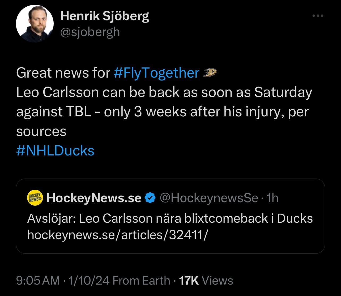Click the Henrik Sjöberg display name
The image size is (341, 296).
104,16
